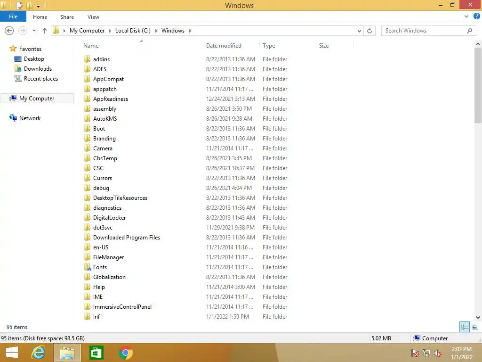Open Recent places in the navigation pane

41,79
